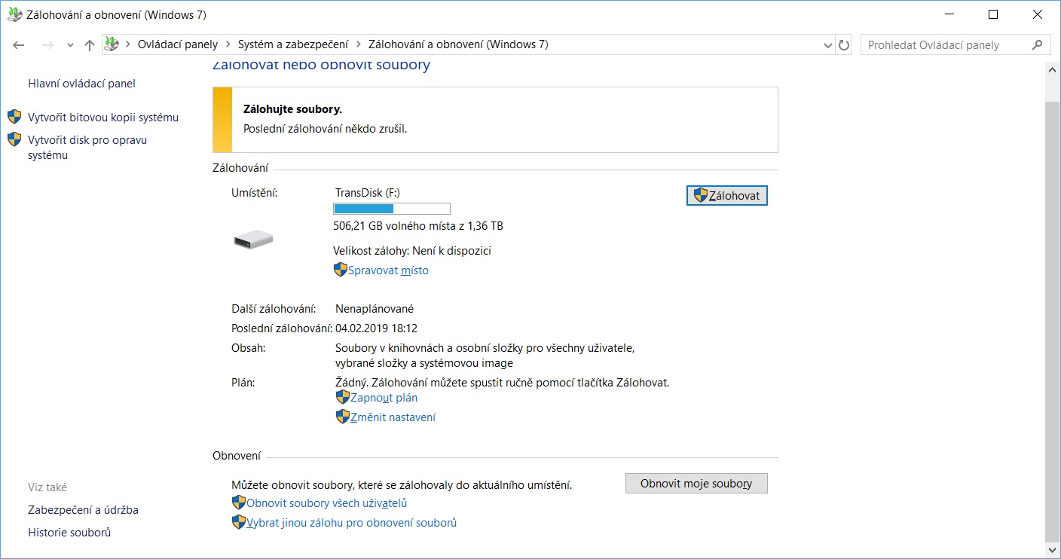Open the 'Spravovat místo' link
This screenshot has height=559, width=1061.
(x=388, y=270)
